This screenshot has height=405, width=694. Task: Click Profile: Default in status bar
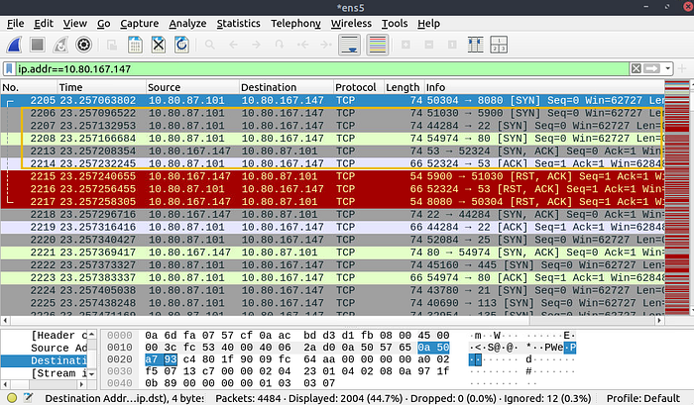pyautogui.click(x=642, y=398)
